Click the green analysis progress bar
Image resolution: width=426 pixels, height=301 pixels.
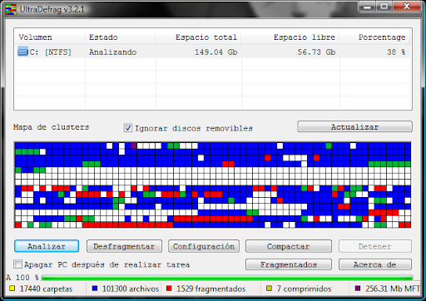pos(227,278)
